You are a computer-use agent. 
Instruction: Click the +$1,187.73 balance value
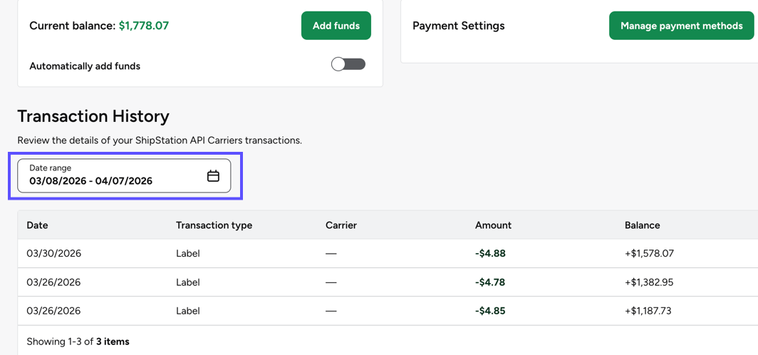coord(648,311)
